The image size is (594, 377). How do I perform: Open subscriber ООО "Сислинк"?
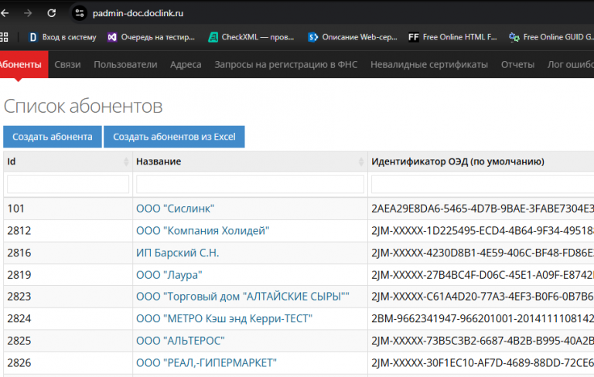click(175, 209)
